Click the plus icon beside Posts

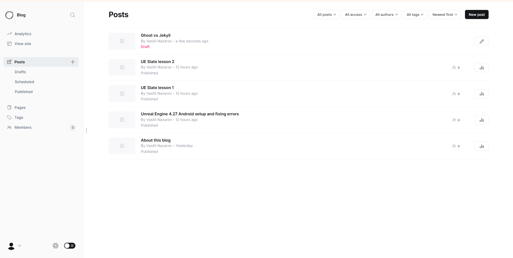click(x=72, y=62)
